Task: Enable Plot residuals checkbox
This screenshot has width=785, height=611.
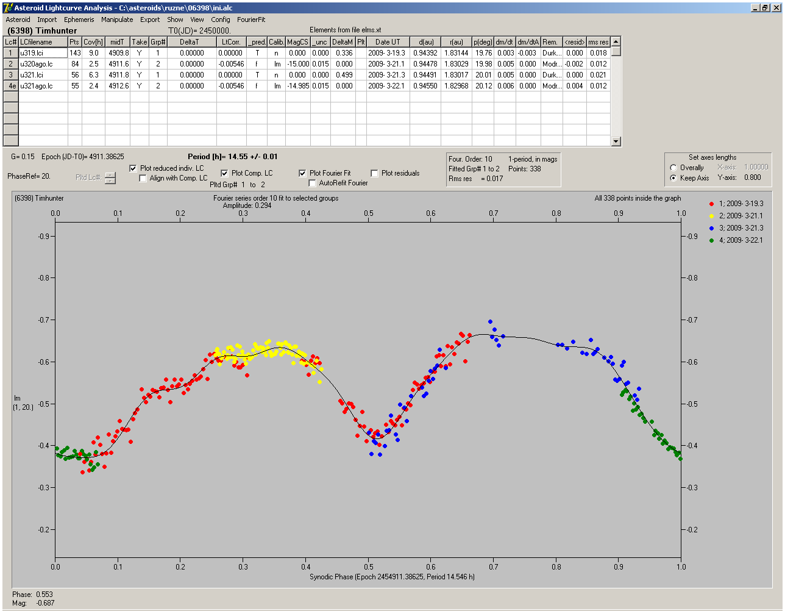Action: click(374, 173)
